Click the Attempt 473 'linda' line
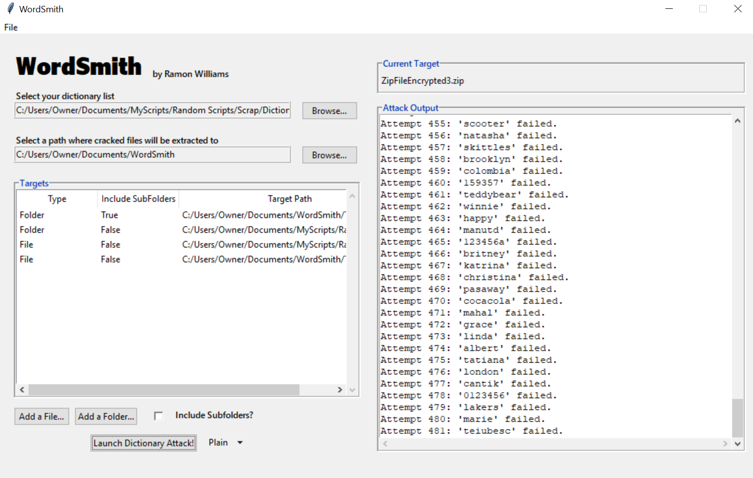This screenshot has height=478, width=753. pos(463,336)
